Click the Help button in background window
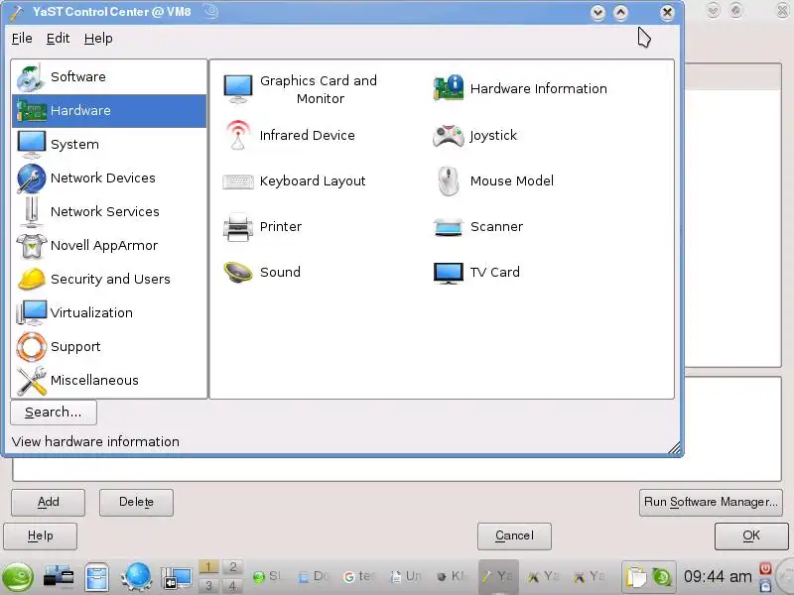This screenshot has width=794, height=595. [40, 535]
